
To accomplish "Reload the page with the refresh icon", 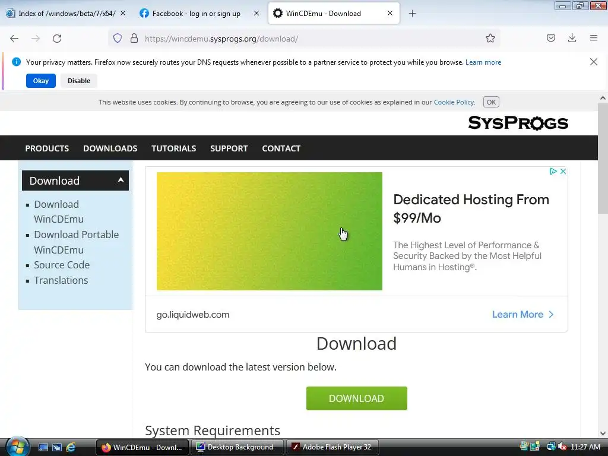I will [x=57, y=39].
